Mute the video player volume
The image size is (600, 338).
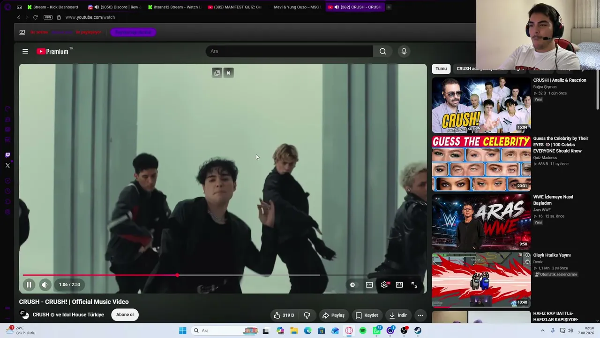pyautogui.click(x=45, y=284)
